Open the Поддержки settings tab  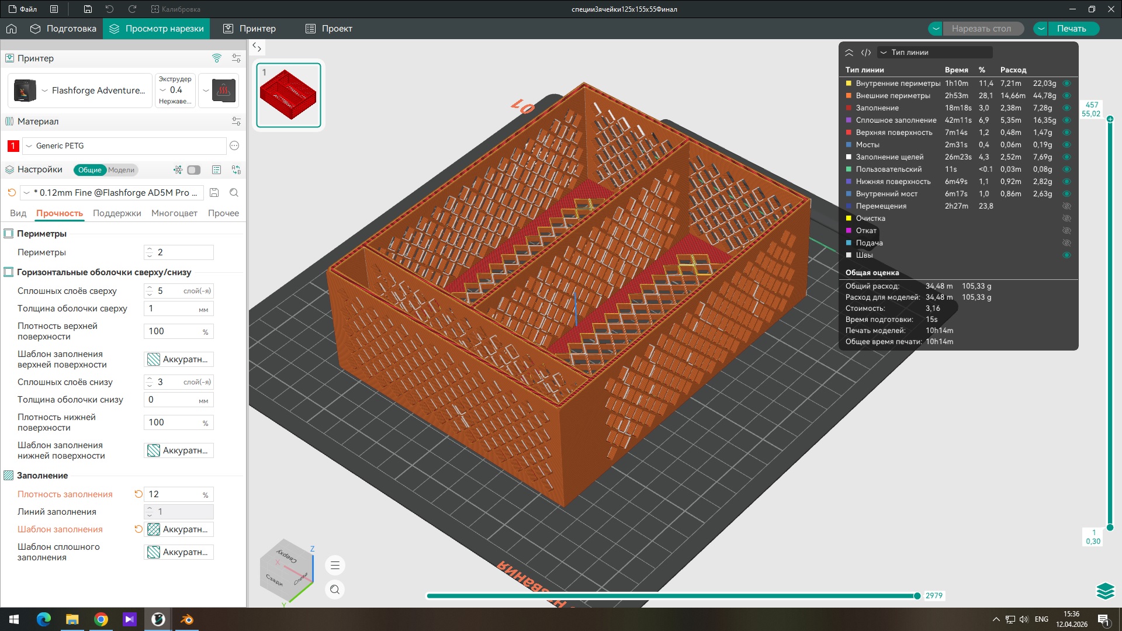point(117,213)
